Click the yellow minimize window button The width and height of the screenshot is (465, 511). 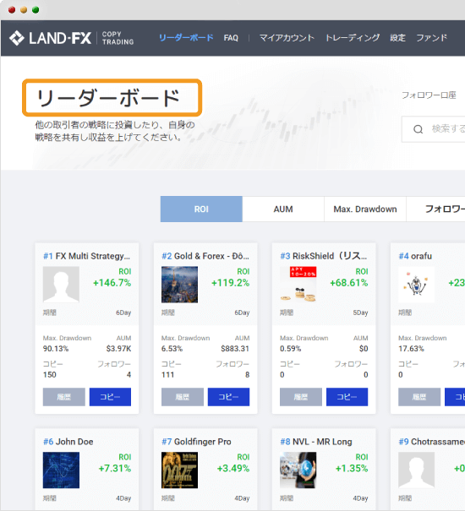coord(24,10)
